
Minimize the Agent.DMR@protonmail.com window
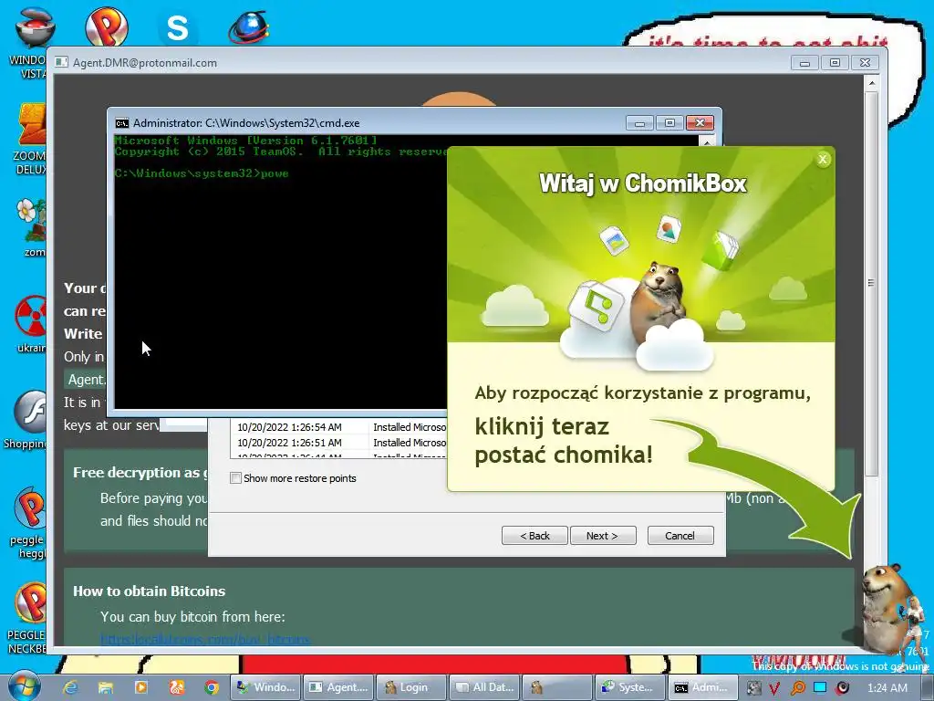(804, 63)
